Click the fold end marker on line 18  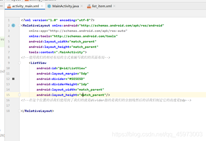point(19,111)
